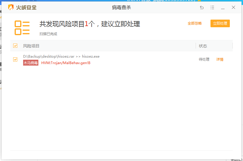Viewport: 243px width, 161px height.
Task: Click the 待处理 status label
Action: coord(204,59)
